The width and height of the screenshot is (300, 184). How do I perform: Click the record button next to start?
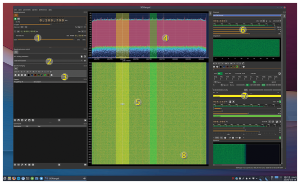(x=18, y=19)
